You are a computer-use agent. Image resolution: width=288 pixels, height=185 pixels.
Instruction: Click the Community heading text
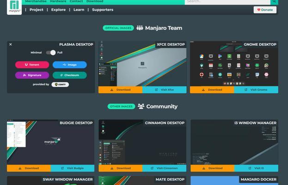tap(162, 106)
